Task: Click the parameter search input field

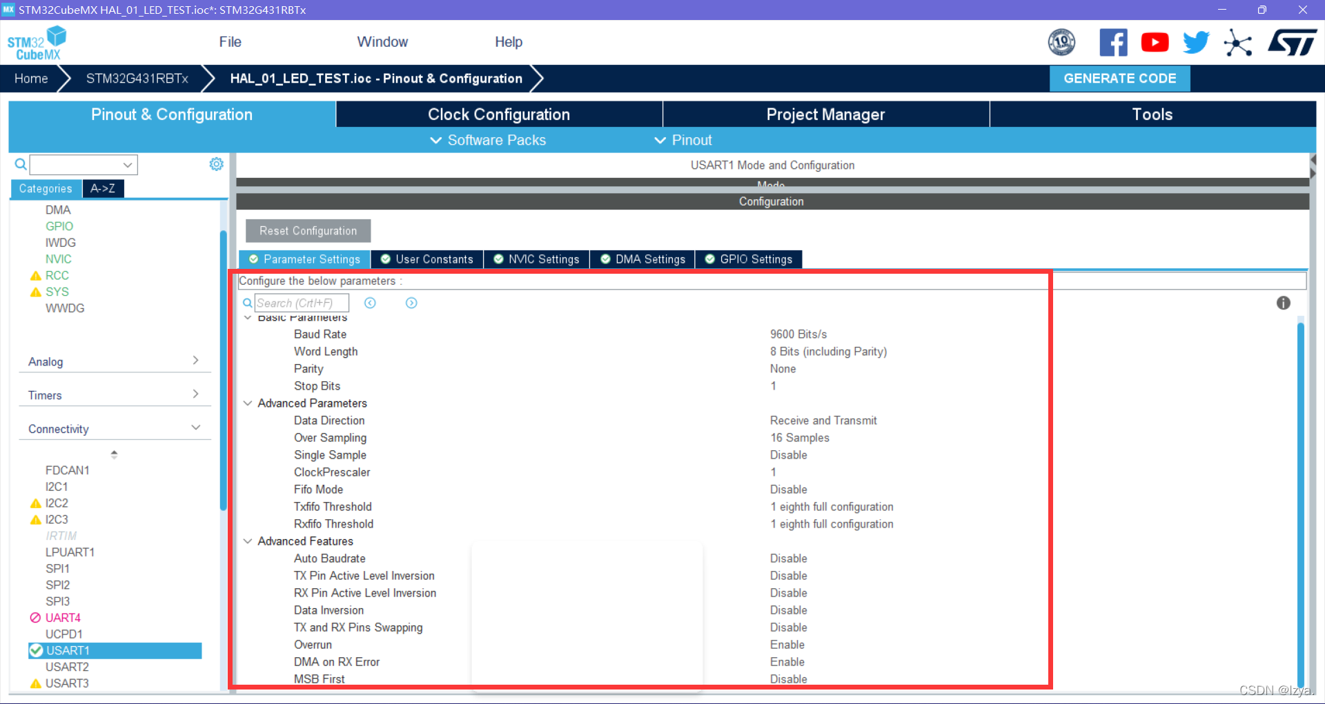Action: 302,303
